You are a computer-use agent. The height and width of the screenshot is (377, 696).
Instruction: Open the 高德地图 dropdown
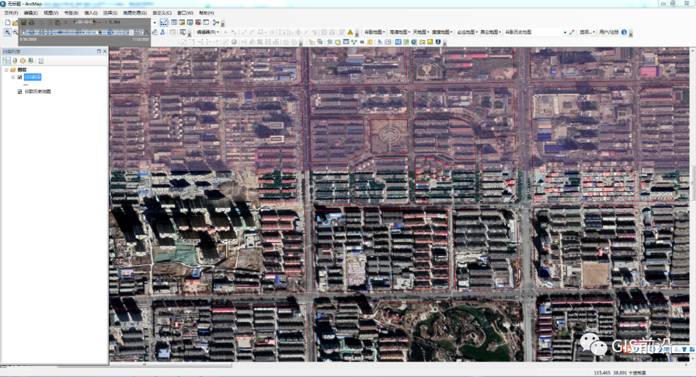pos(400,32)
